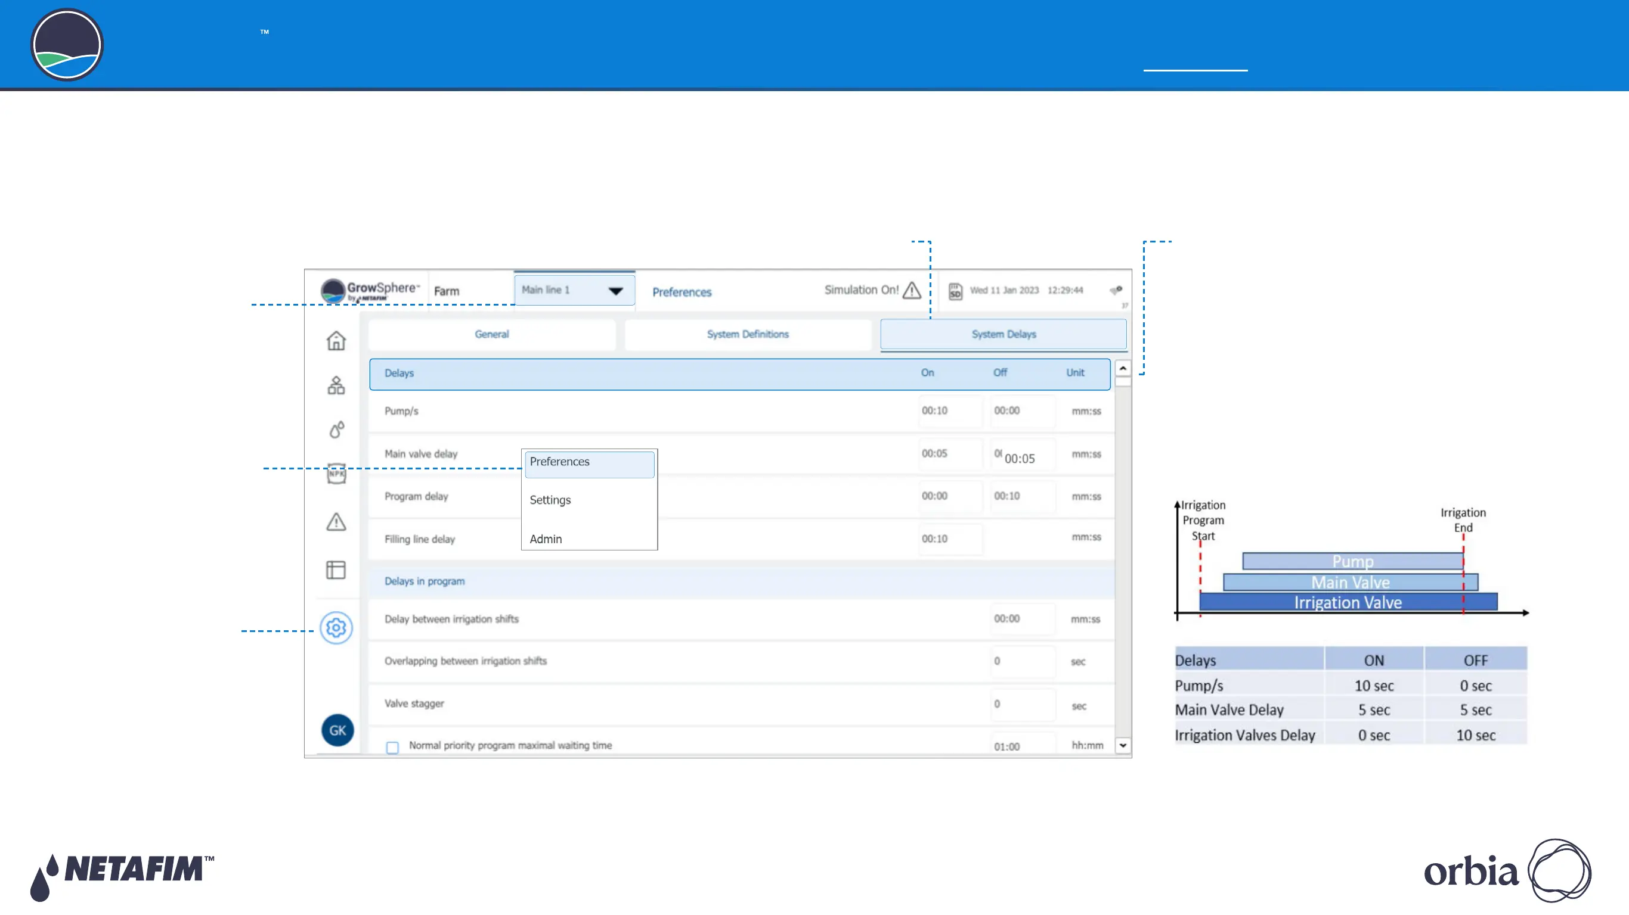This screenshot has height=915, width=1629.
Task: Click the Pump/s row label
Action: click(x=401, y=412)
